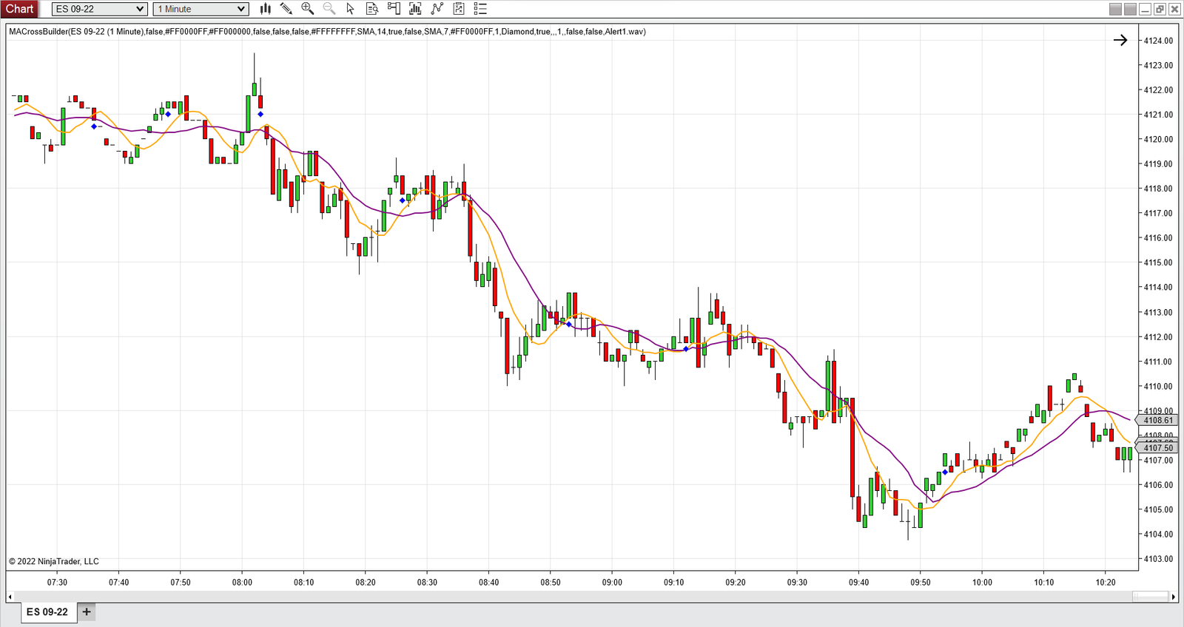1184x627 pixels.
Task: Open the chart trader icon
Action: point(394,9)
